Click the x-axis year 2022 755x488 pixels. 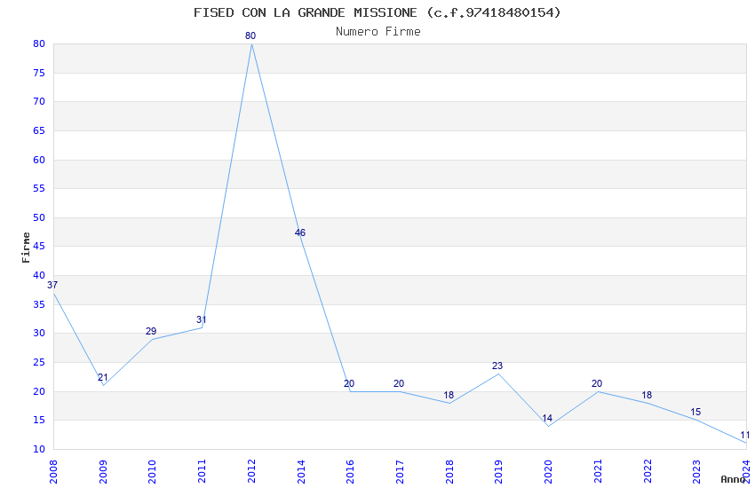coord(648,471)
